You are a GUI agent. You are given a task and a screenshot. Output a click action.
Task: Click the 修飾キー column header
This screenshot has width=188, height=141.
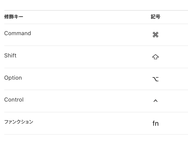point(14,17)
